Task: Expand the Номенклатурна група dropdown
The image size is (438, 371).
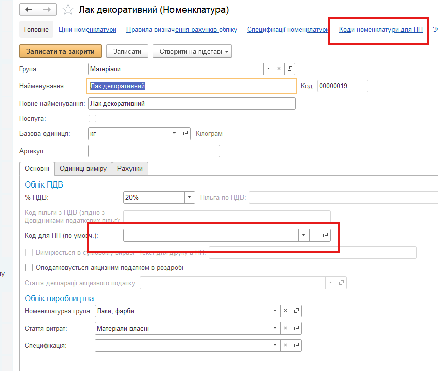Action: (x=275, y=311)
